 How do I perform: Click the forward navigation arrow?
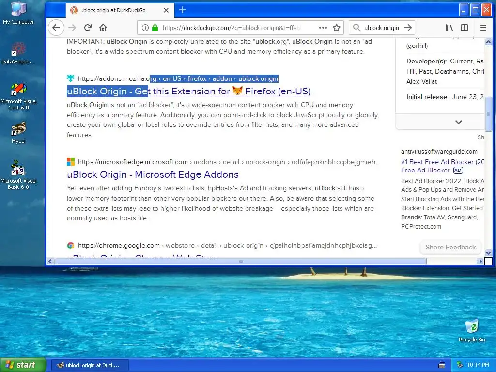pyautogui.click(x=72, y=28)
